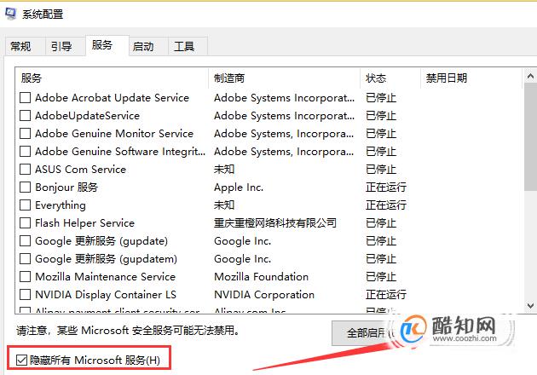
Task: Click the list scrollbar up arrow
Action: (x=530, y=76)
